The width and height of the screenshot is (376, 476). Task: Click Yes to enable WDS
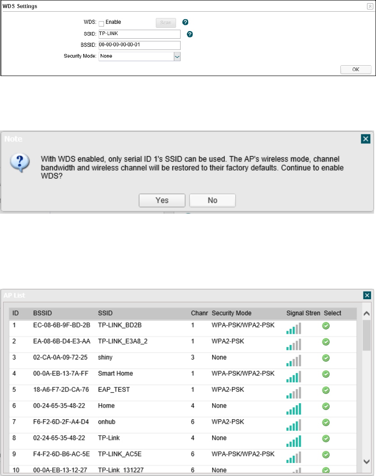pos(162,200)
